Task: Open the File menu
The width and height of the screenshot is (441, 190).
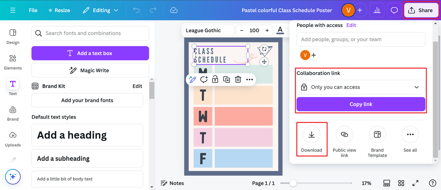Action: 33,10
